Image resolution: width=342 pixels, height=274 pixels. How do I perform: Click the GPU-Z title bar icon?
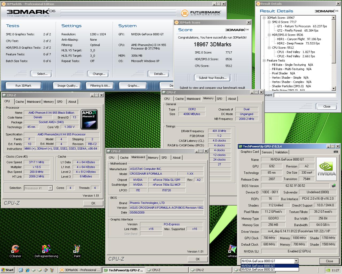tap(240, 146)
